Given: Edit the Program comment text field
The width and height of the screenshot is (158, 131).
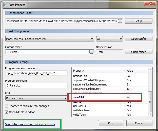Looking at the screenshot, I should (x=36, y=85).
